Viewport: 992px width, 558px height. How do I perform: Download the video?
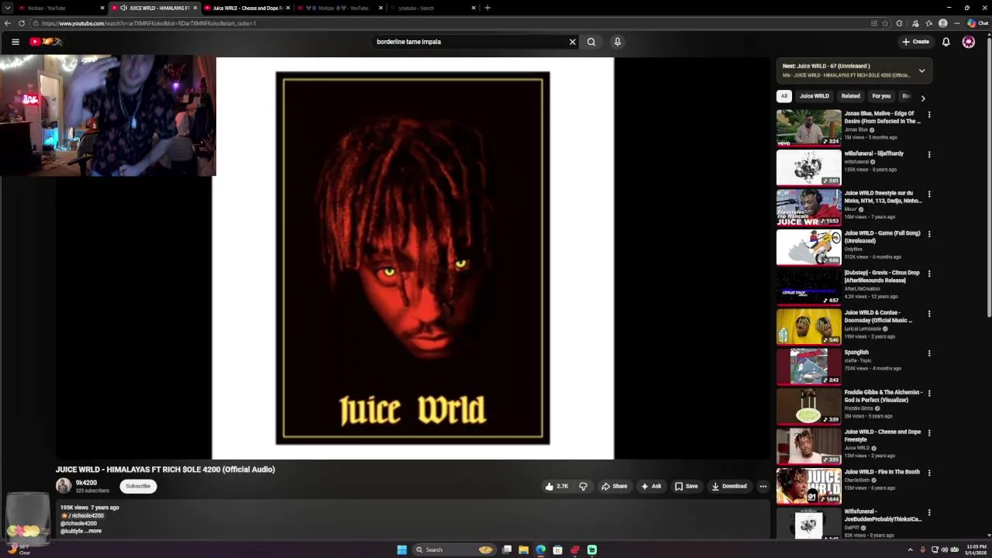(728, 486)
